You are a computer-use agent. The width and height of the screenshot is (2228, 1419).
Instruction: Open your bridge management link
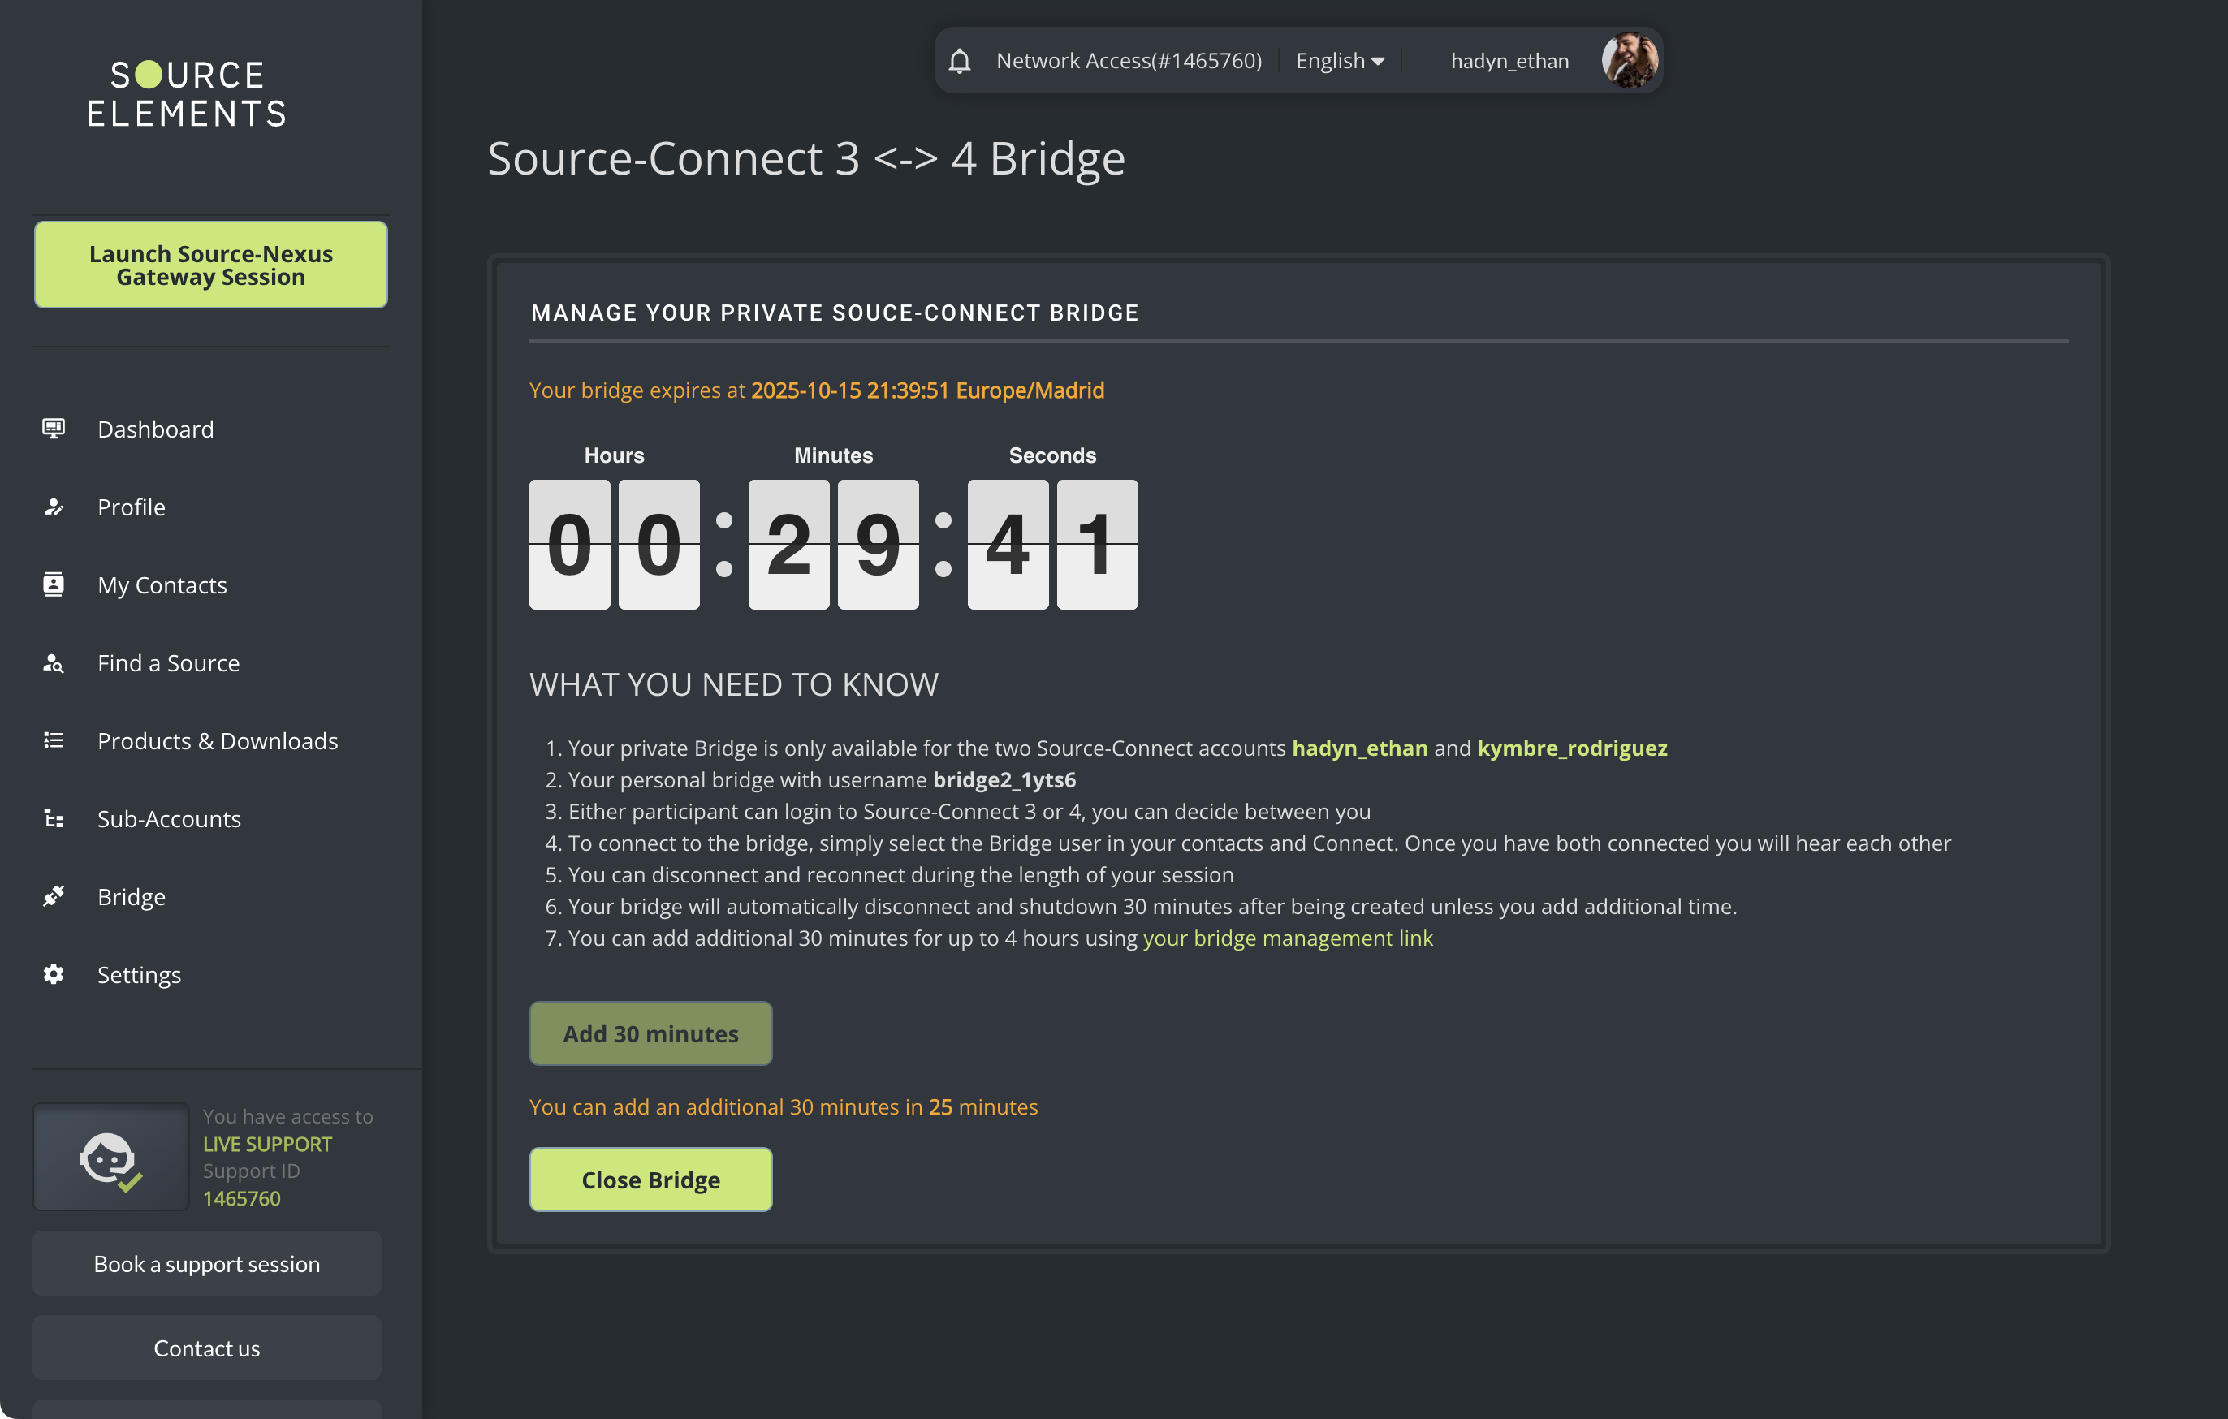(1287, 938)
